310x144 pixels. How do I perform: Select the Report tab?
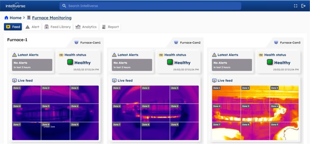click(110, 27)
